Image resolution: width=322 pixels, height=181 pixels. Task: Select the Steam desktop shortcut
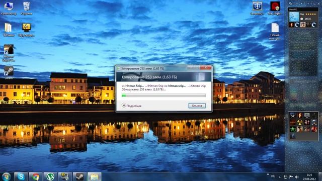coord(9,72)
